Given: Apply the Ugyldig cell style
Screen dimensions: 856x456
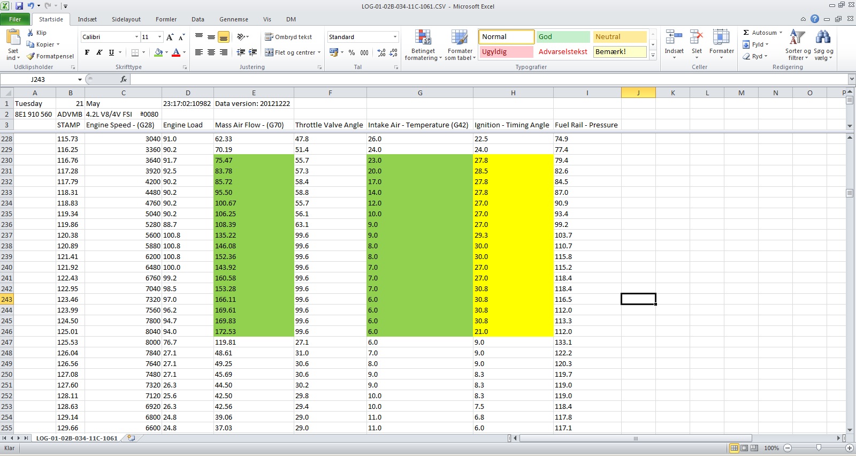Looking at the screenshot, I should (506, 52).
